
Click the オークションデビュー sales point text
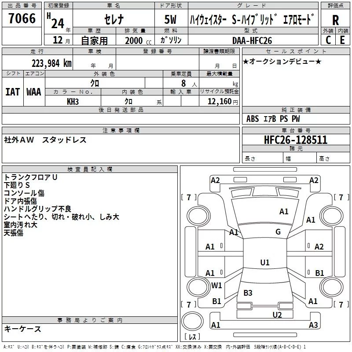click(282, 61)
